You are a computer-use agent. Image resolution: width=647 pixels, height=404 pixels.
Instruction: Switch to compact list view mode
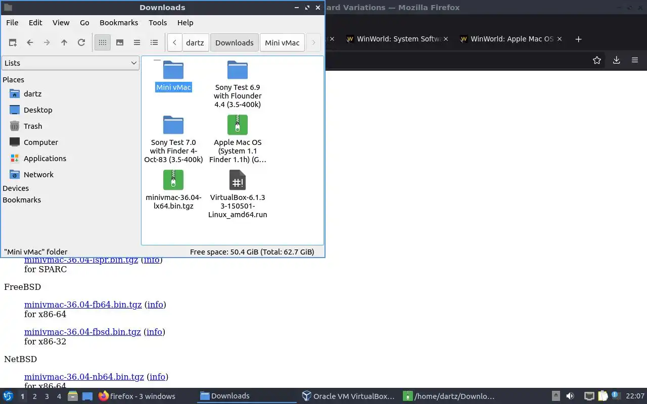tap(137, 43)
